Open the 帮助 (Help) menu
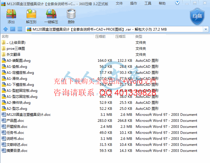Screen dimensions: 210x163 (x=162, y=3)
